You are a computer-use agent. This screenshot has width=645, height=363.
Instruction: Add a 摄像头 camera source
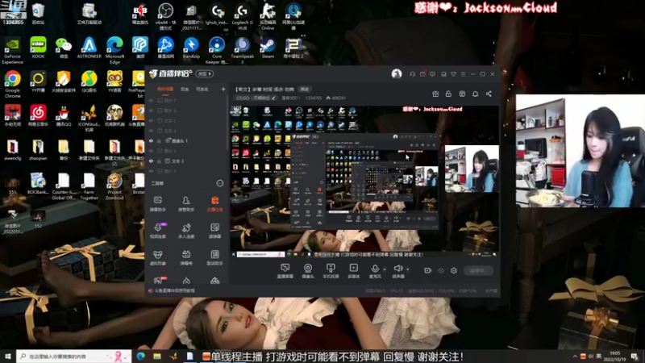(308, 271)
